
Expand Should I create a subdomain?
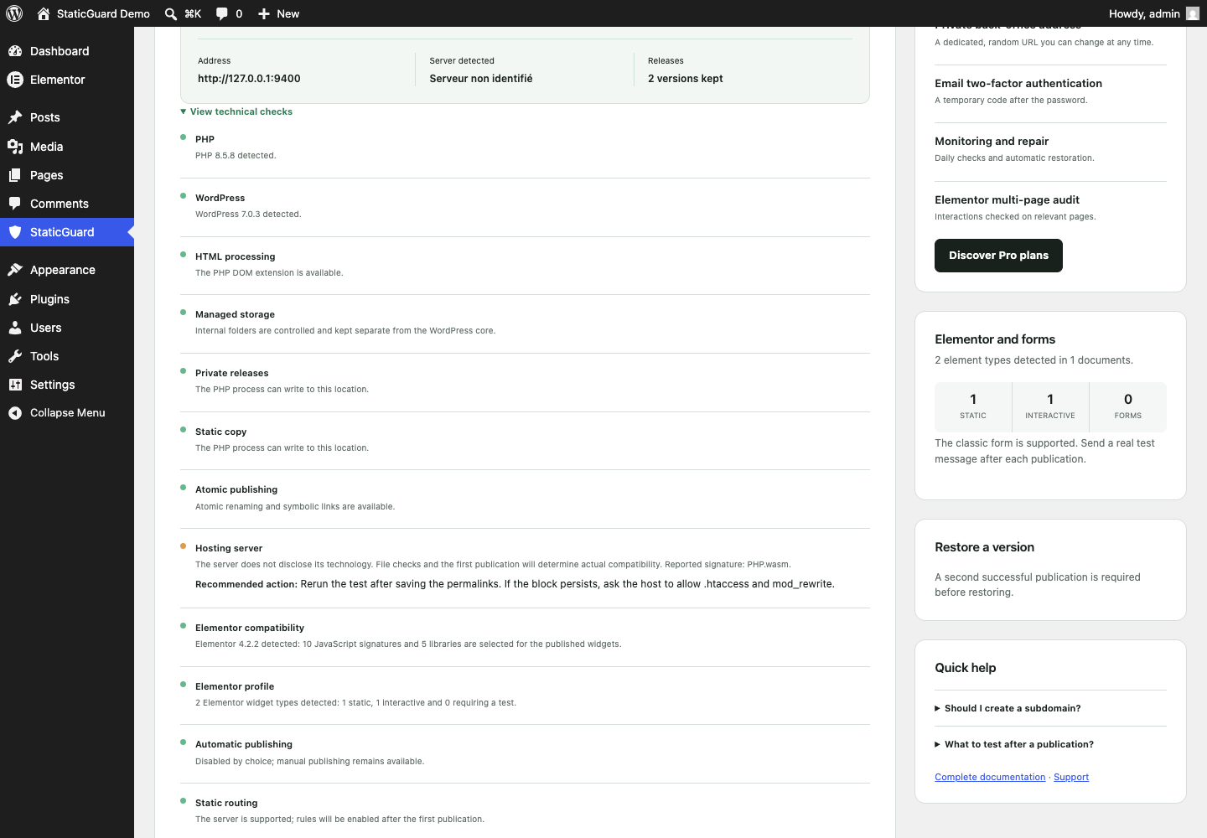coord(1008,708)
